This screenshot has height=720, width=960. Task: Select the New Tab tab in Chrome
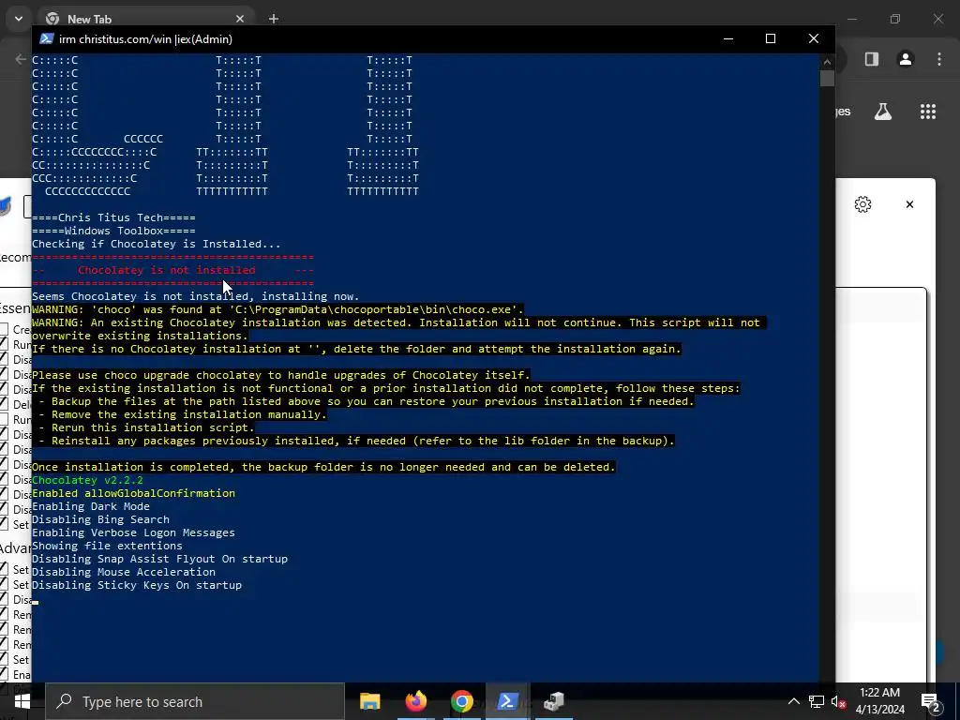[x=147, y=19]
